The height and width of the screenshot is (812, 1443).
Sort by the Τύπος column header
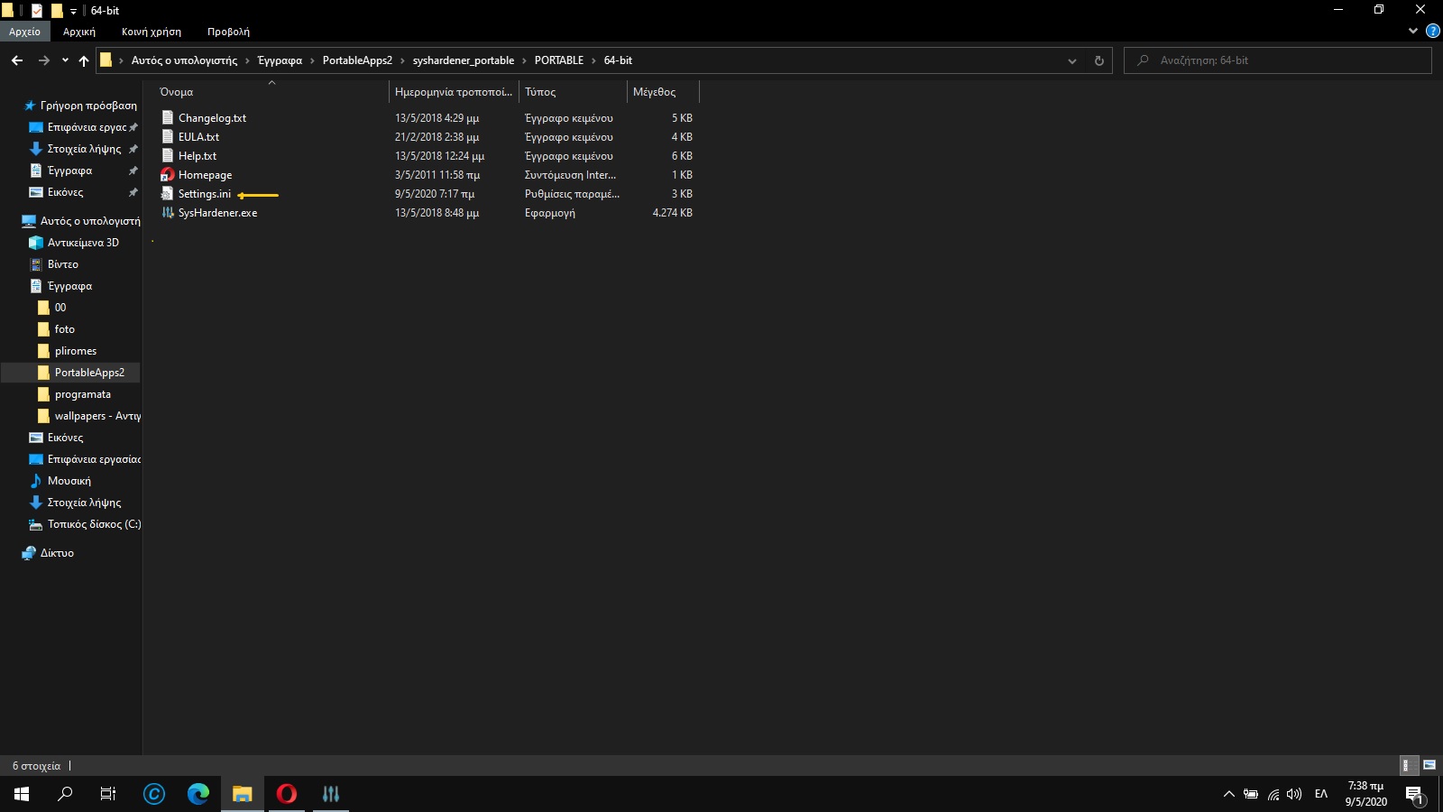[540, 92]
